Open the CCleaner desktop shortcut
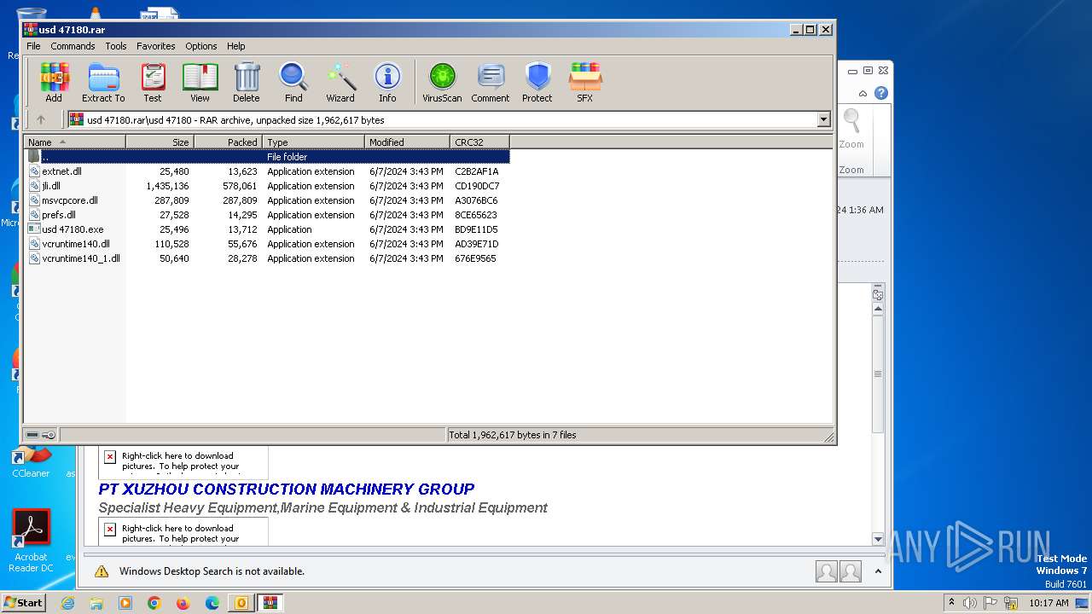The image size is (1092, 614). tap(31, 463)
